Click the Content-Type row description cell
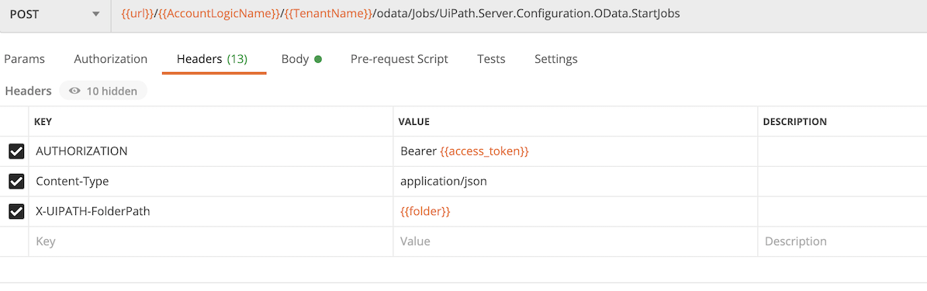Image resolution: width=927 pixels, height=291 pixels. [842, 182]
